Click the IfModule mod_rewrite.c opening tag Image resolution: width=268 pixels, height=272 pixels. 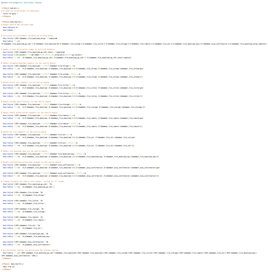click(12, 22)
